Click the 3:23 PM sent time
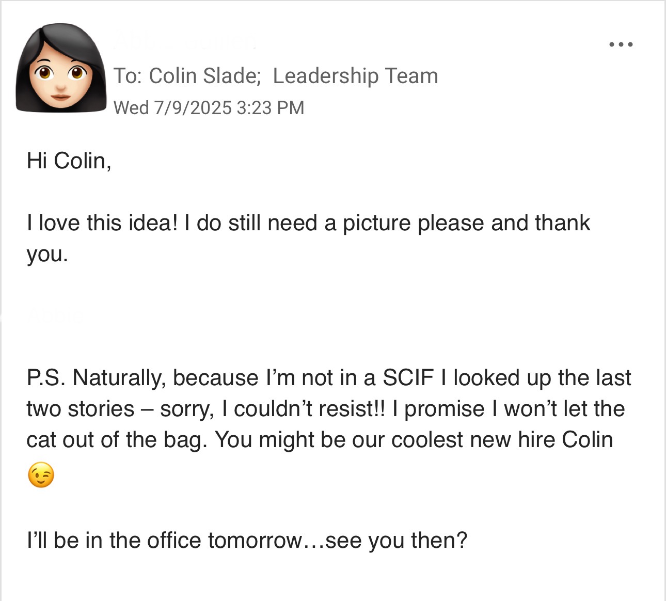The height and width of the screenshot is (601, 666). tap(271, 108)
